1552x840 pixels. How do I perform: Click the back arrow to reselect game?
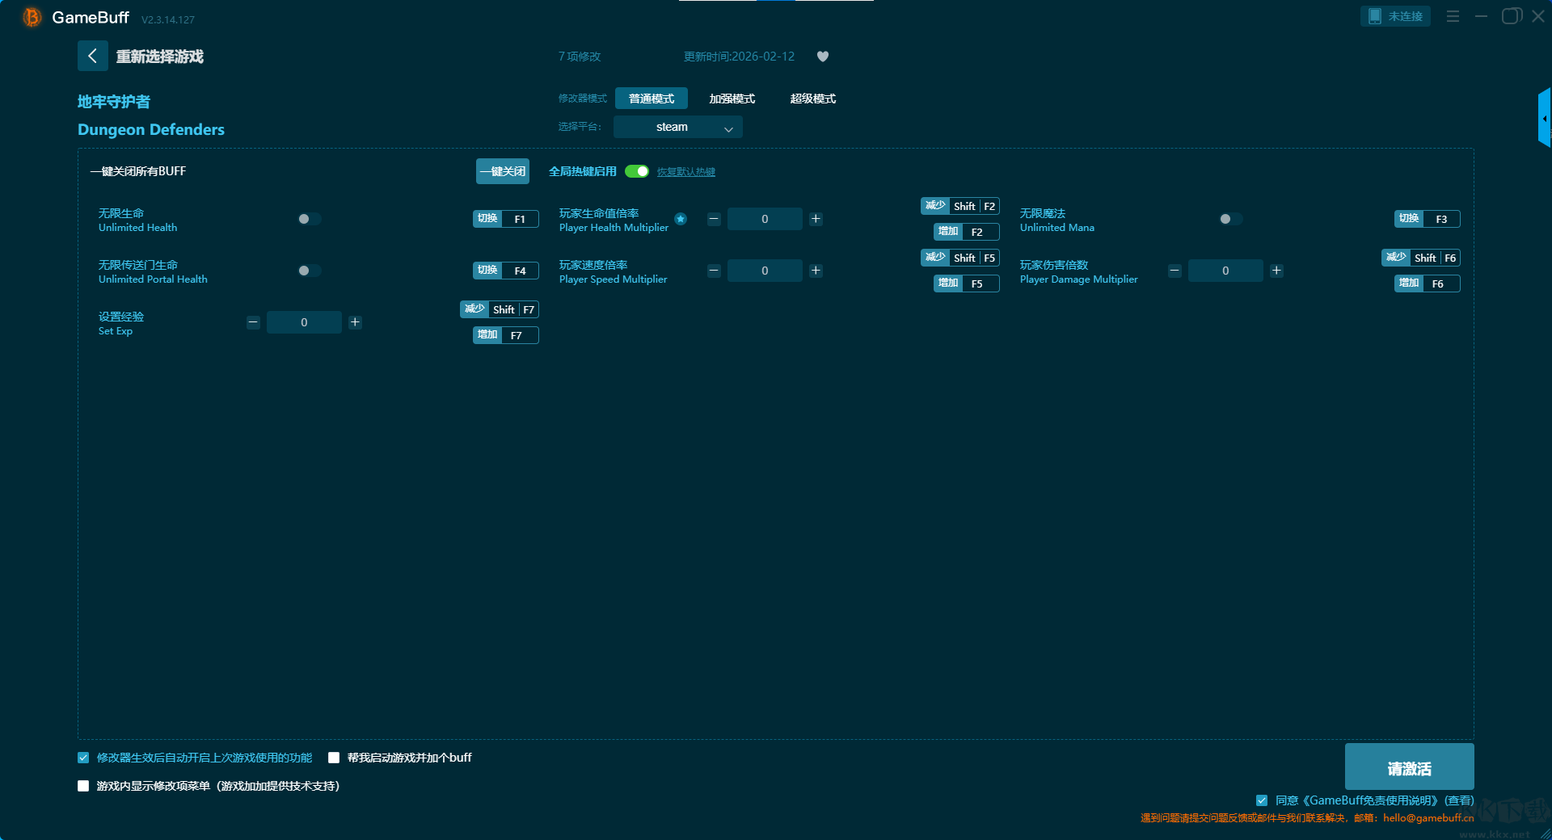[x=92, y=56]
